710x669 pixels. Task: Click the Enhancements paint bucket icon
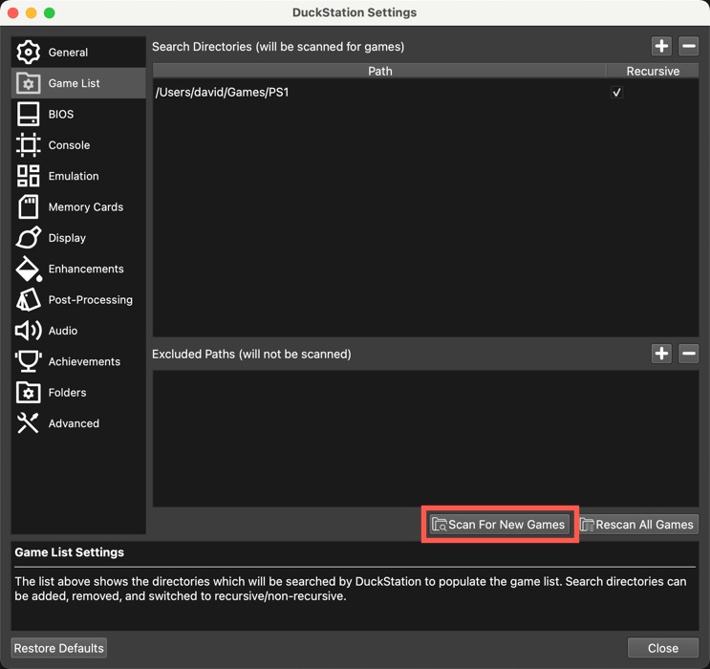pos(28,269)
